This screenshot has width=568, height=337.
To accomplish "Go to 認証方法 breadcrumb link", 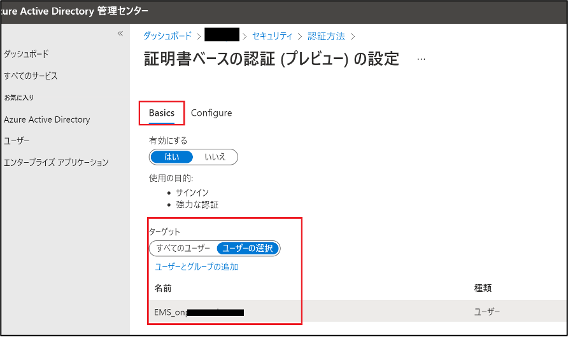I will (x=326, y=36).
